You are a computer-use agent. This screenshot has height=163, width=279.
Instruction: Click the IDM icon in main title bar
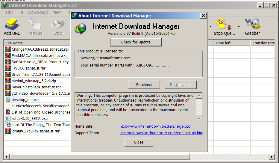[4, 5]
